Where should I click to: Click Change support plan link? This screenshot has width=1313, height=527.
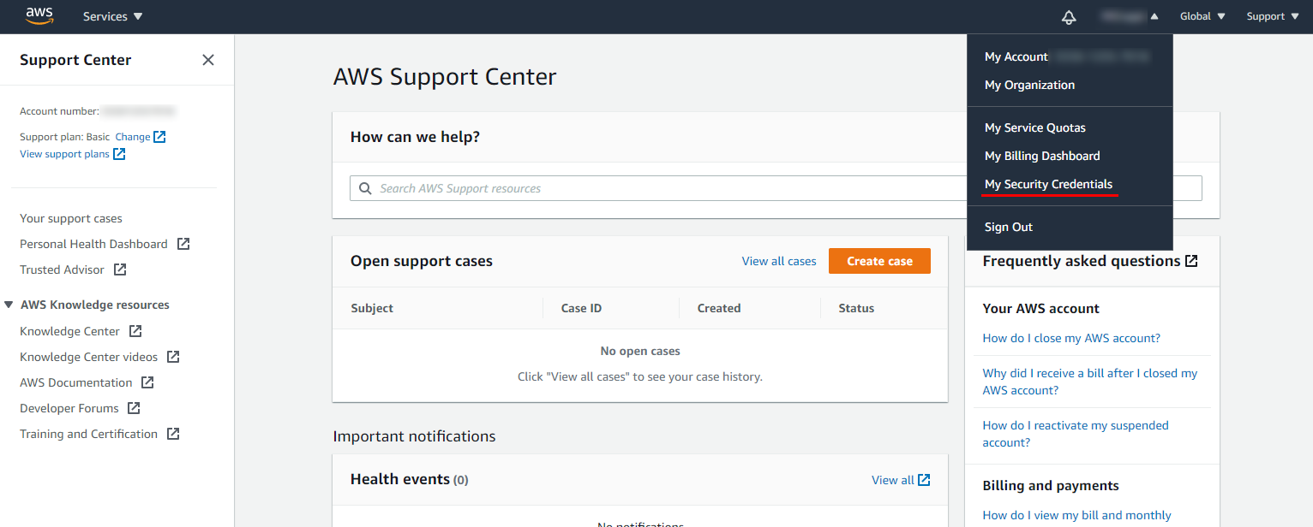133,137
